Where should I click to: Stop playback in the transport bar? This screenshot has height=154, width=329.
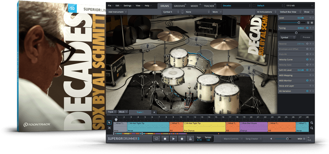[x=165, y=139]
